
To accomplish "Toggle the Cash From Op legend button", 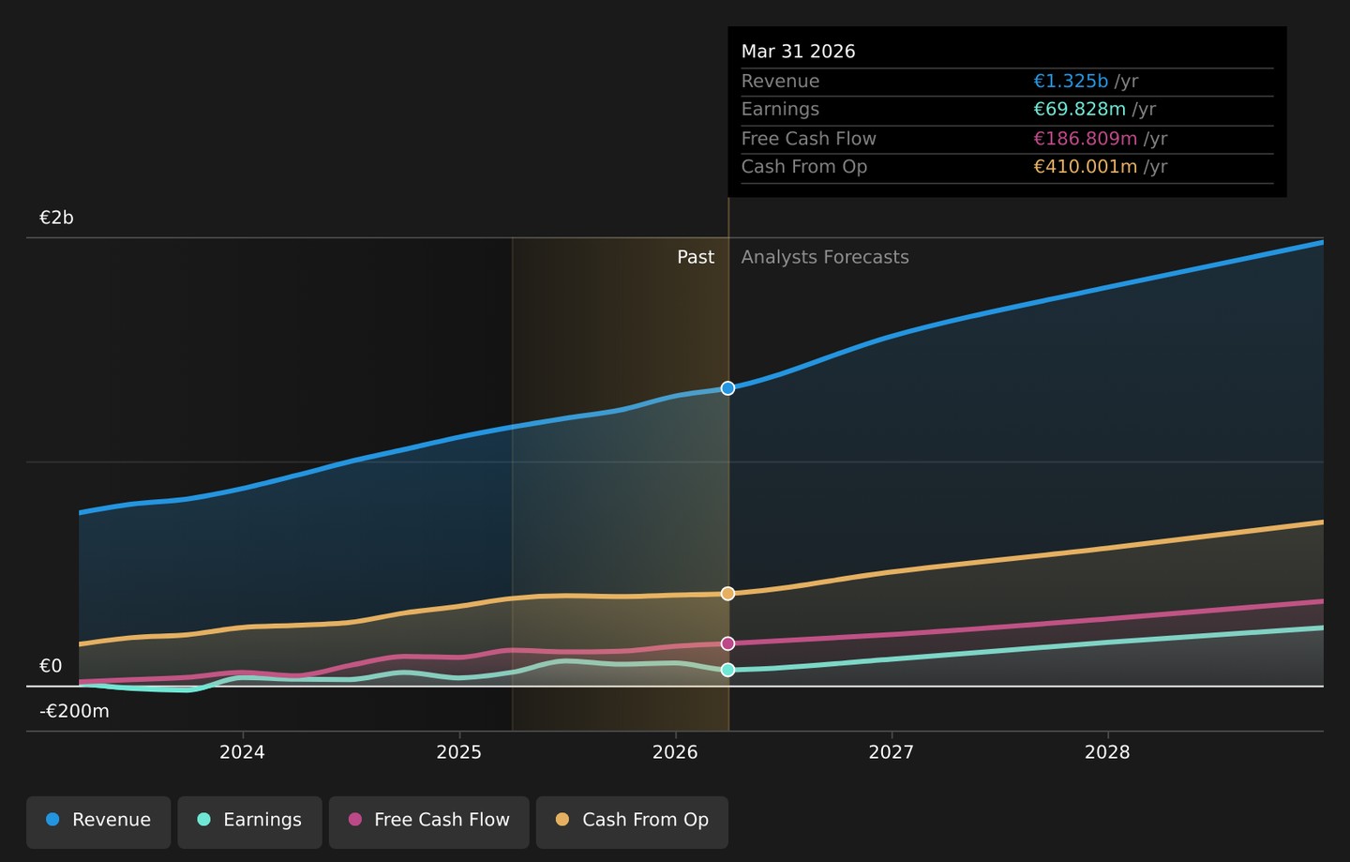I will click(x=632, y=821).
